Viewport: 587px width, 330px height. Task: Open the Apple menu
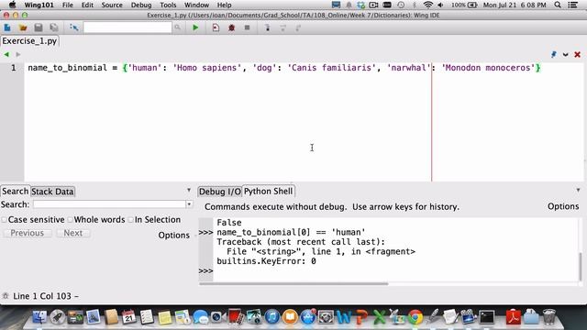point(12,5)
